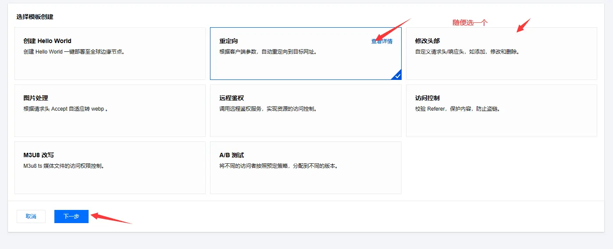The height and width of the screenshot is (249, 613).
Task: Pick the 图片处理 template card
Action: coord(110,111)
